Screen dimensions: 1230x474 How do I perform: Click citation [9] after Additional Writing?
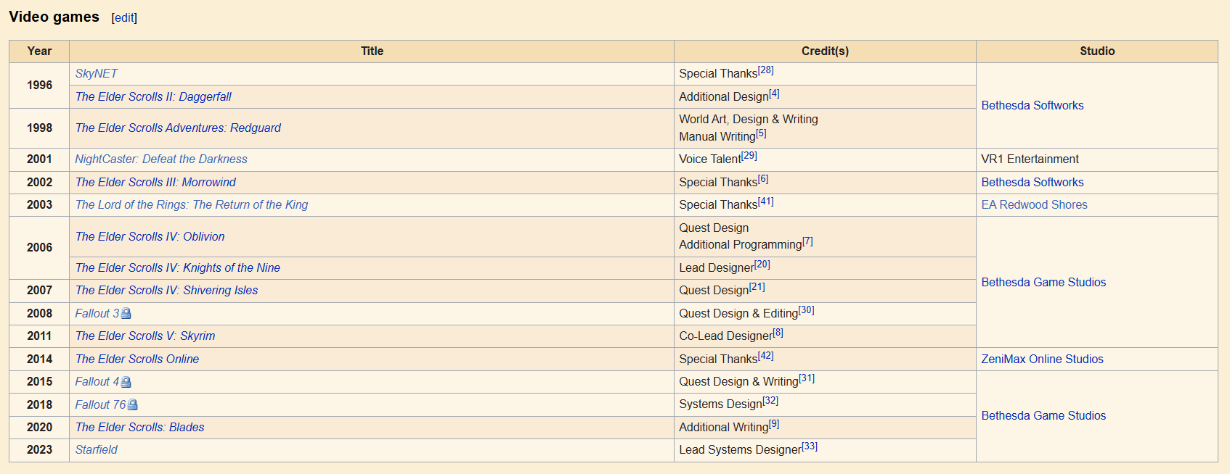774,425
